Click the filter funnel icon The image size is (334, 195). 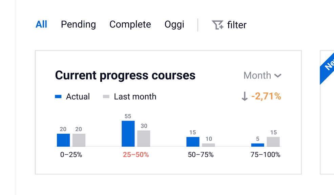click(217, 25)
